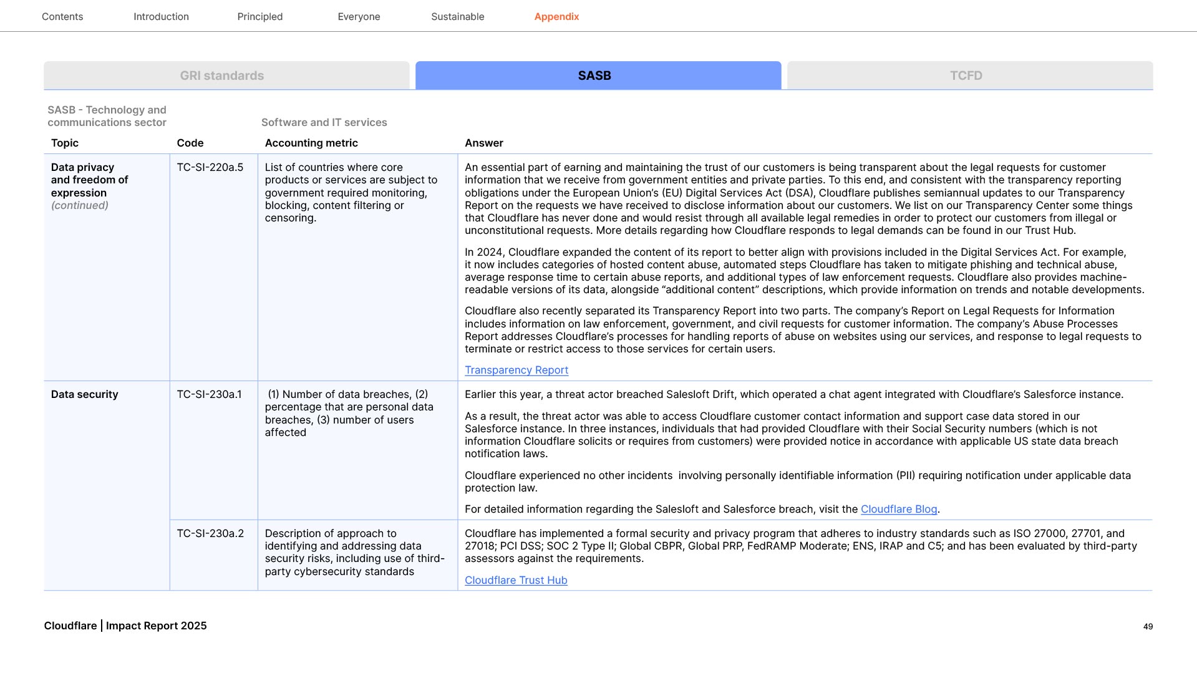1197x673 pixels.
Task: Click the paragraph 'Cloudflare experienced no other incidents'
Action: coord(798,482)
